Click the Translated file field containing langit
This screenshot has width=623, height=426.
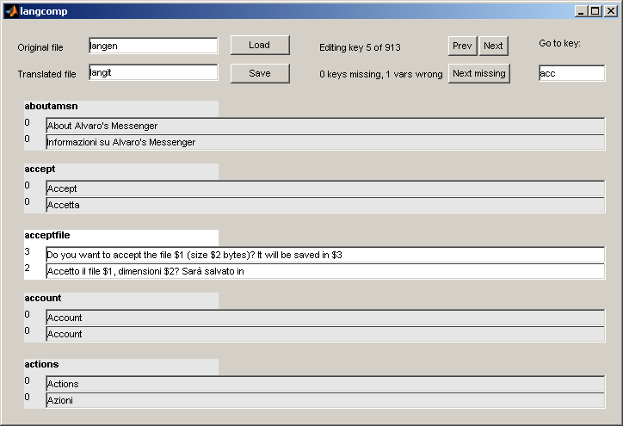coord(153,73)
